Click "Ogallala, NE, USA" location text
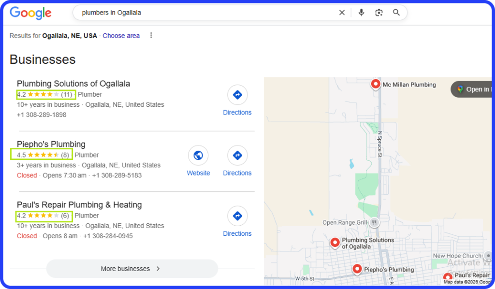This screenshot has height=289, width=495. 70,36
